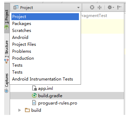Click the scroll from source target icon
This screenshot has height=126, width=134.
[92, 7]
